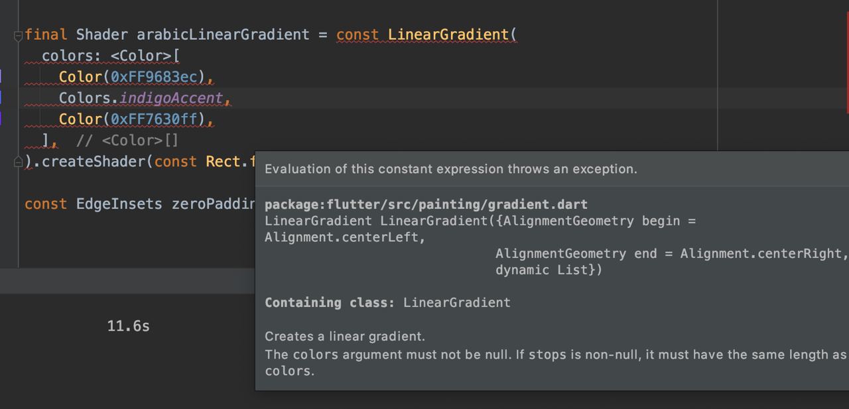Click the 'Evaluation of this constant expression' error message
The width and height of the screenshot is (849, 409).
pyautogui.click(x=451, y=169)
